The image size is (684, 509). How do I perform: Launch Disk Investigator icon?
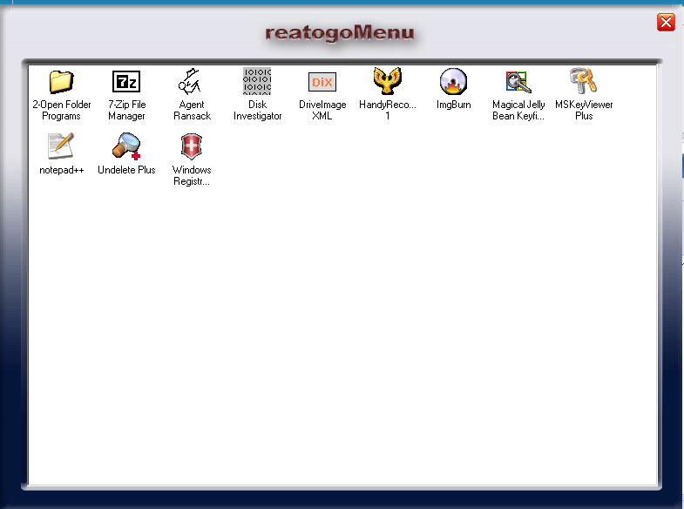[257, 82]
